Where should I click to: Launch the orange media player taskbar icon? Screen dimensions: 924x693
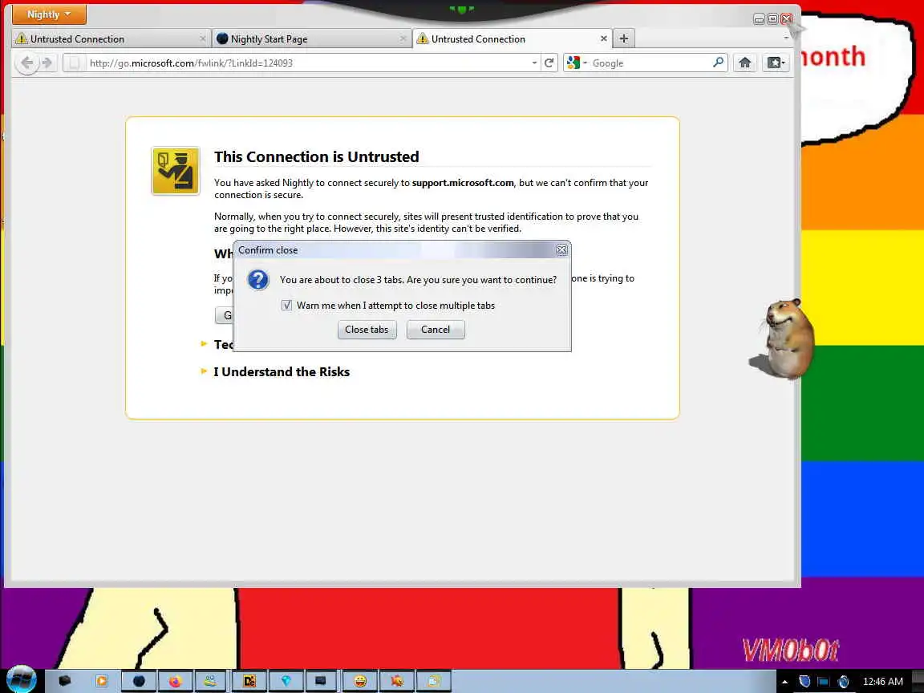tap(101, 681)
